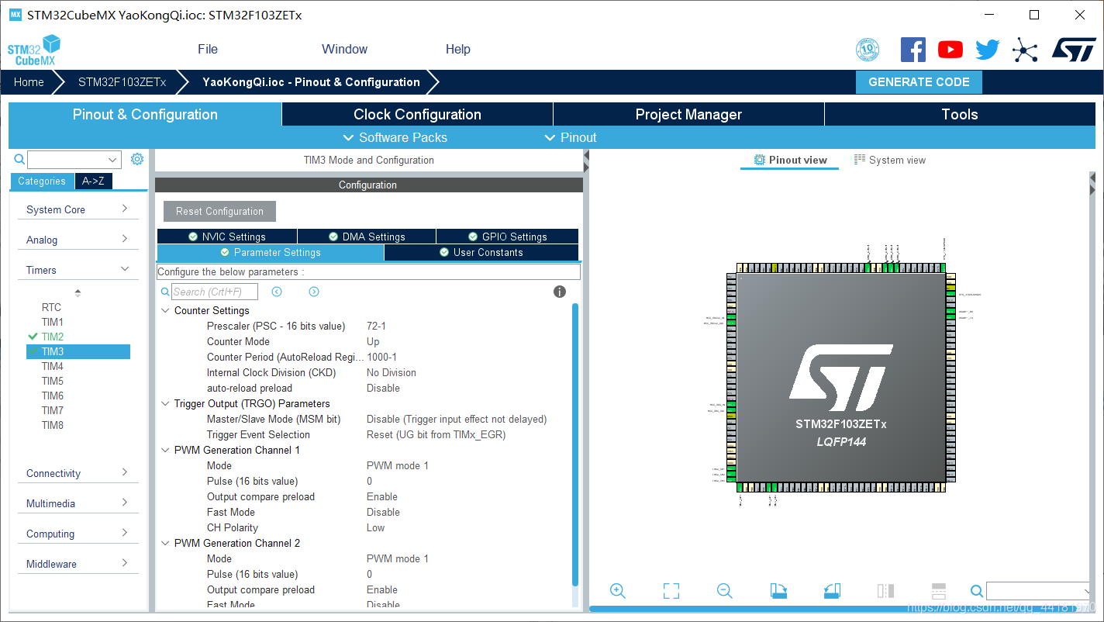Image resolution: width=1104 pixels, height=622 pixels.
Task: Collapse the left panel with the splitter arrows
Action: pos(586,161)
